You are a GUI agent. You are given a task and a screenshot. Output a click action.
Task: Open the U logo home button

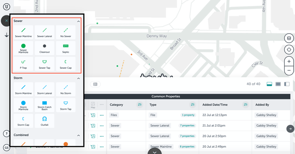tap(6, 7)
